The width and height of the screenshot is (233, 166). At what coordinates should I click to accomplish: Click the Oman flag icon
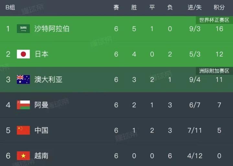[x=23, y=105]
